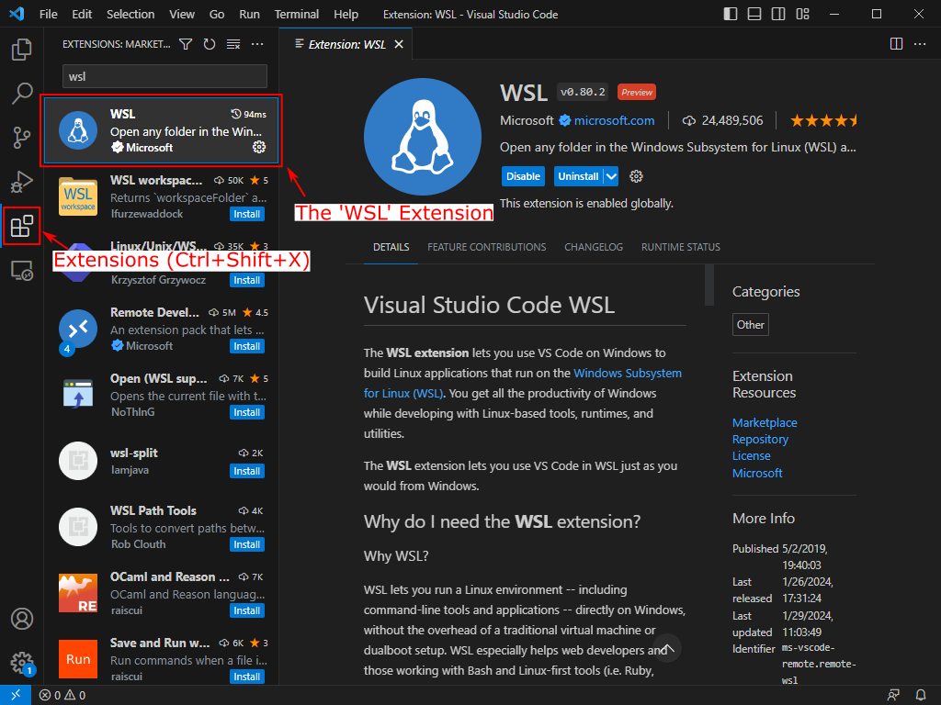The height and width of the screenshot is (705, 941).
Task: Click the VS Code logo in title bar
Action: (17, 14)
